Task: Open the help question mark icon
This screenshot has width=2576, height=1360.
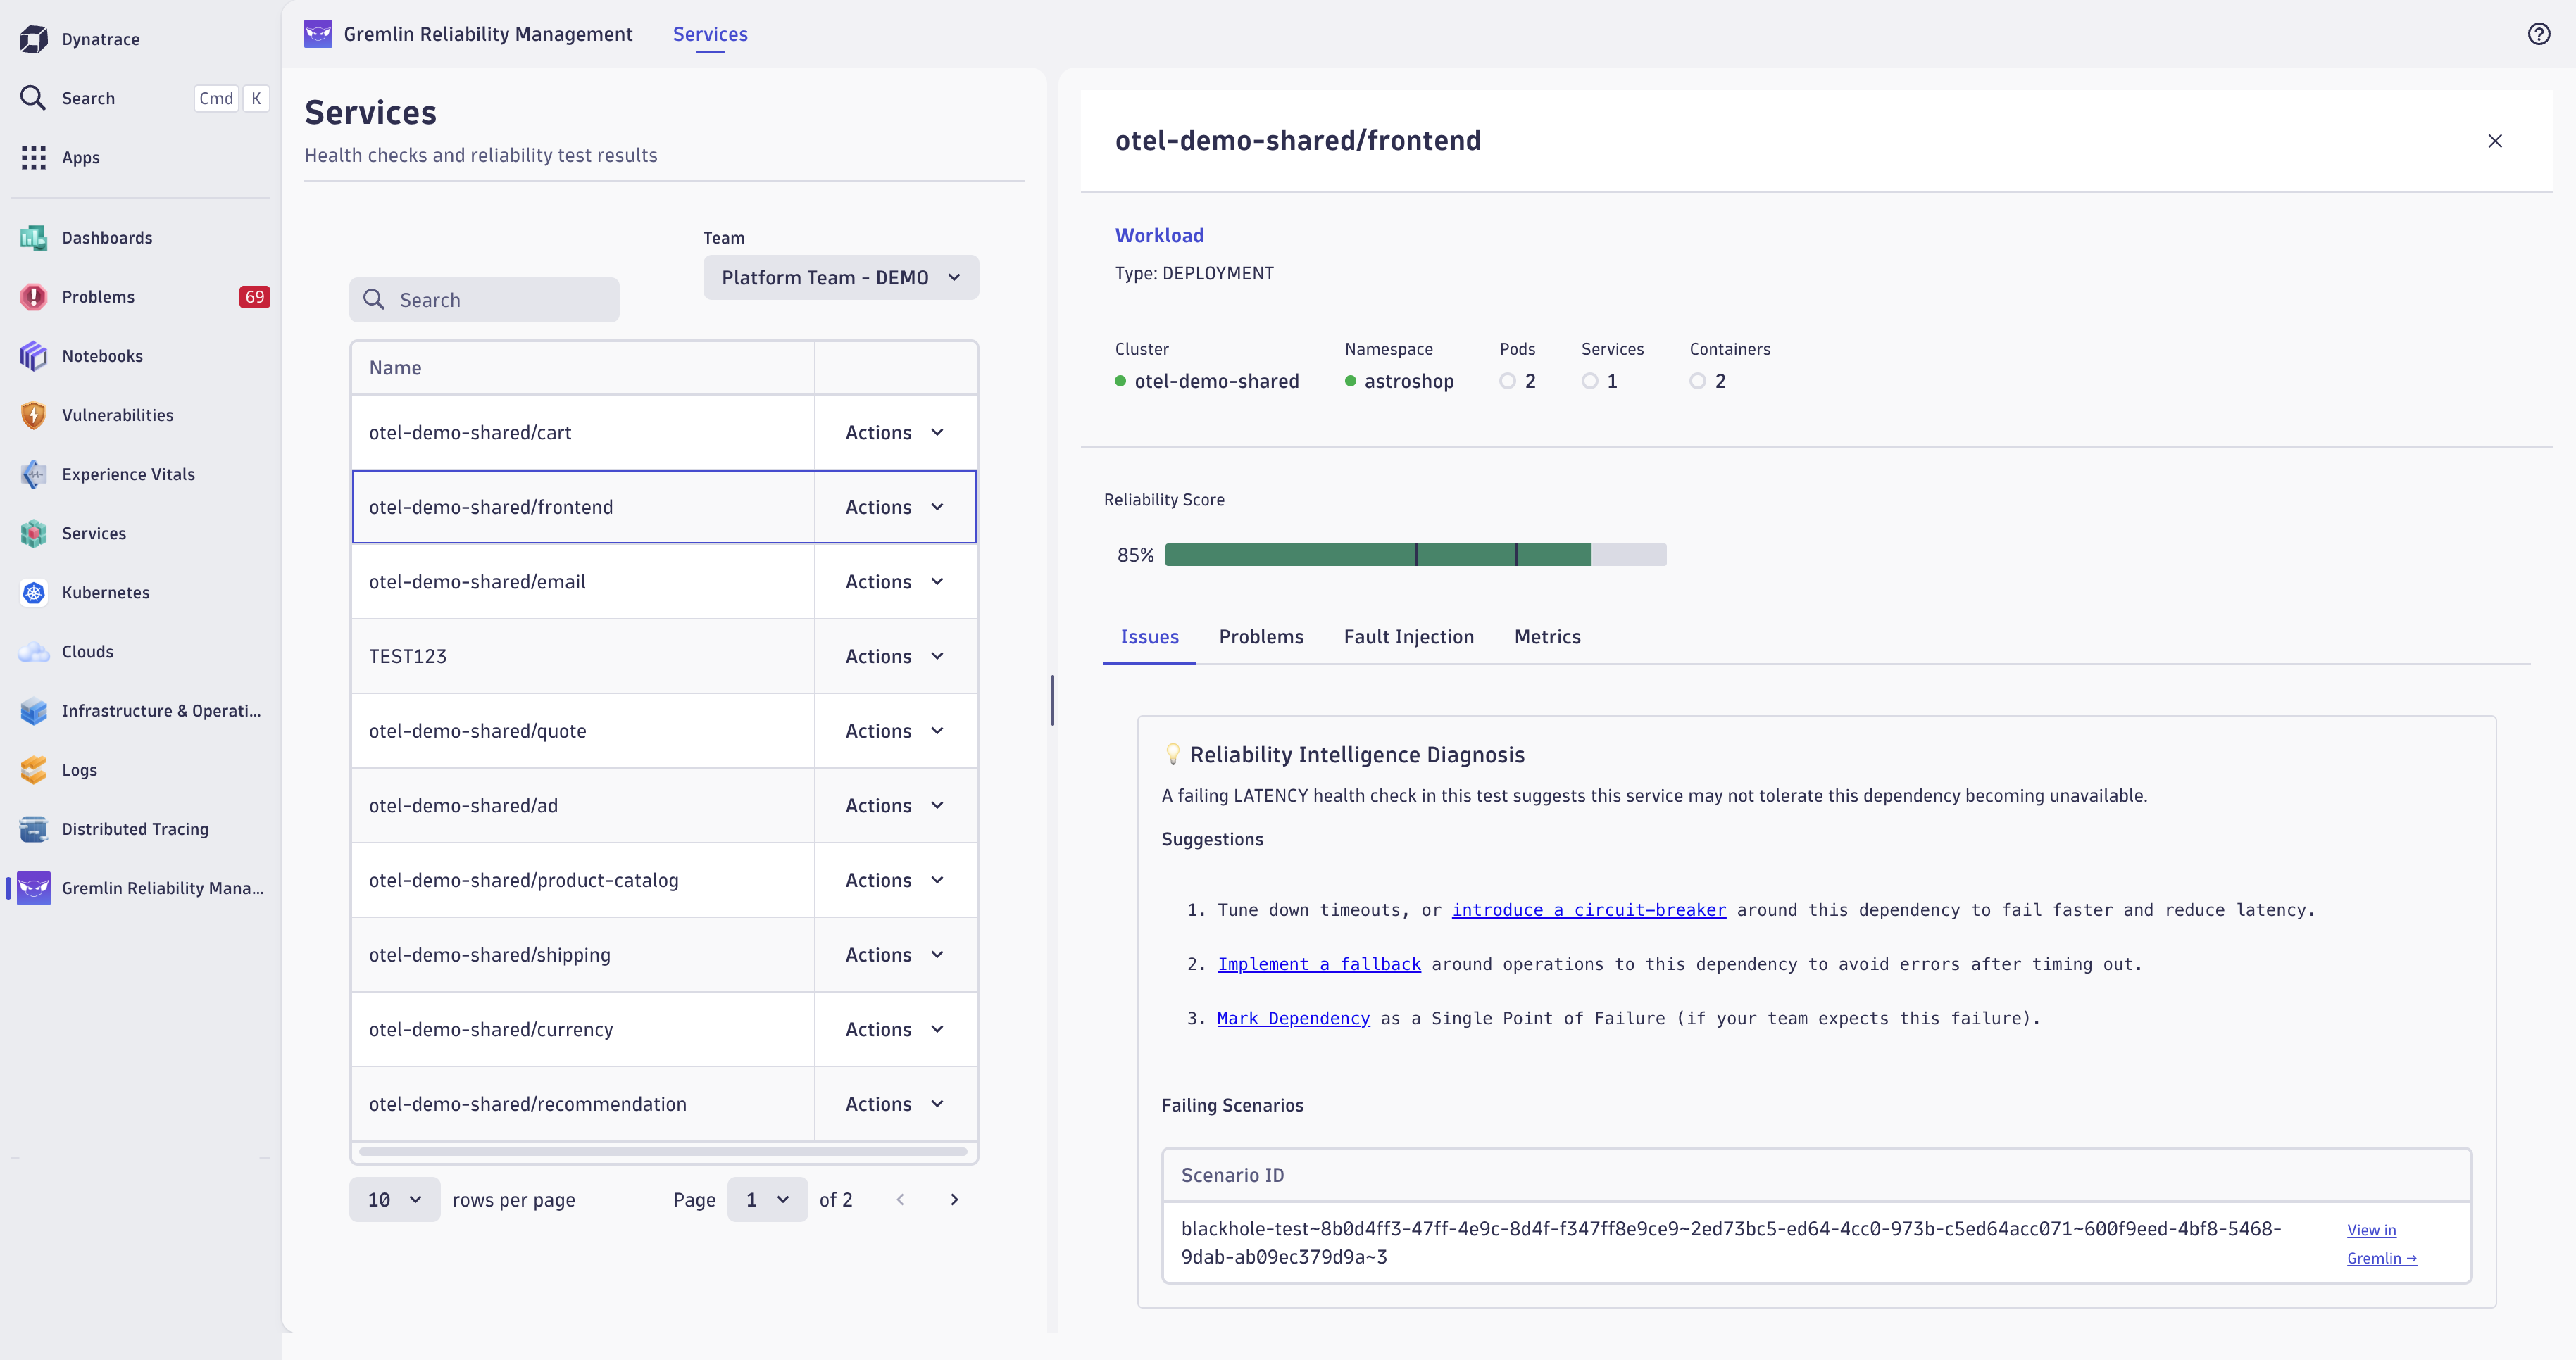Action: pos(2538,34)
